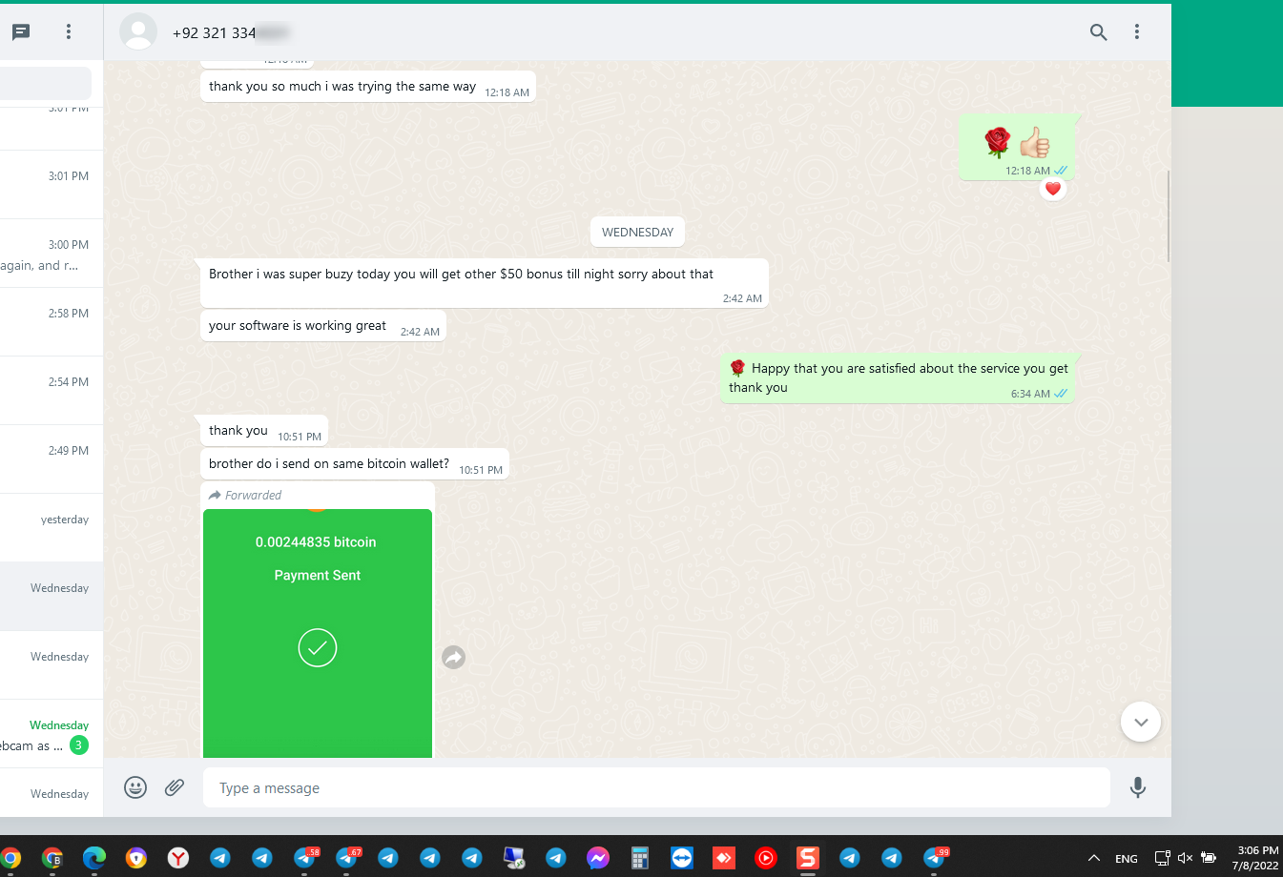This screenshot has height=877, width=1283.
Task: Open the emoji picker
Action: pos(135,787)
